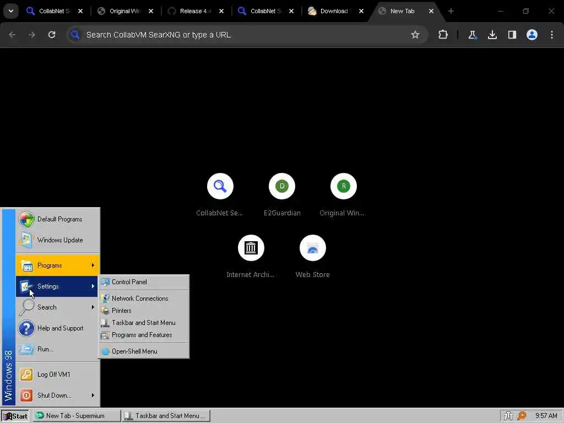Screen dimensions: 564x423
Task: Open Control Panel from Settings submenu
Action: [x=144, y=281]
